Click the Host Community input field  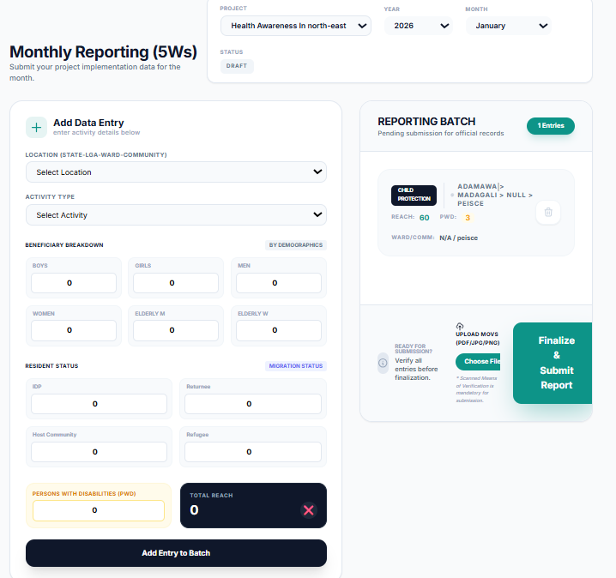pos(99,452)
